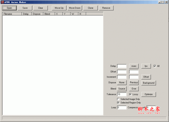Focus the first Increment input field

point(122,77)
